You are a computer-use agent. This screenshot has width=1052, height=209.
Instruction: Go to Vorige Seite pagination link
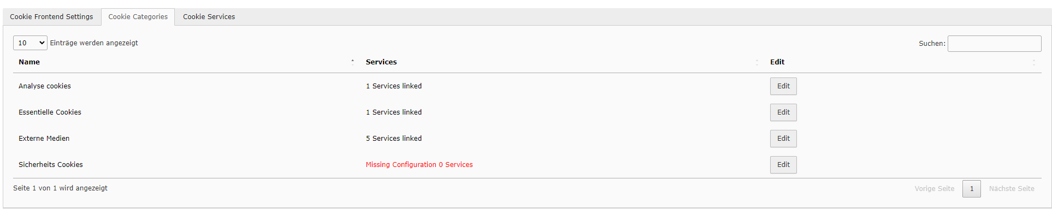[935, 189]
